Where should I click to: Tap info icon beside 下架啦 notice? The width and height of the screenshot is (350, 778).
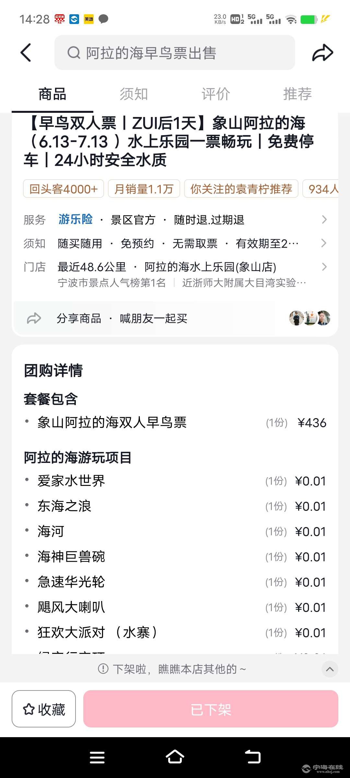pyautogui.click(x=103, y=668)
